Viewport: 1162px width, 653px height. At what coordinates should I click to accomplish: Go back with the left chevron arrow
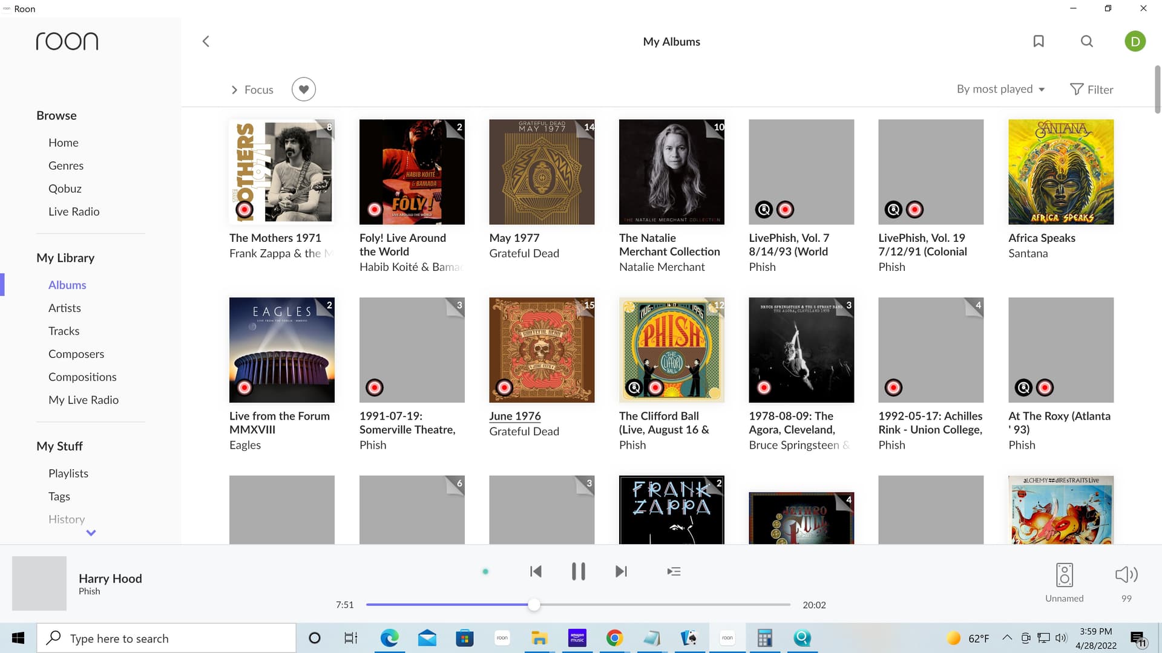coord(206,41)
